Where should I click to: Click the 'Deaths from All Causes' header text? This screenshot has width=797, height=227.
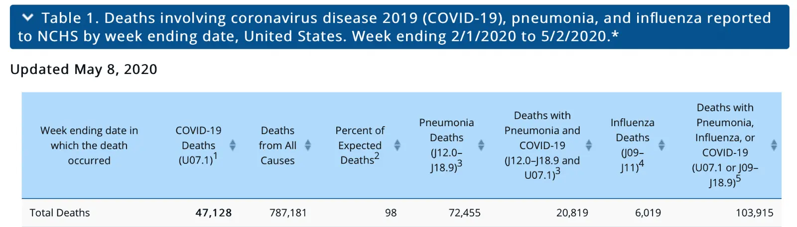pos(277,145)
